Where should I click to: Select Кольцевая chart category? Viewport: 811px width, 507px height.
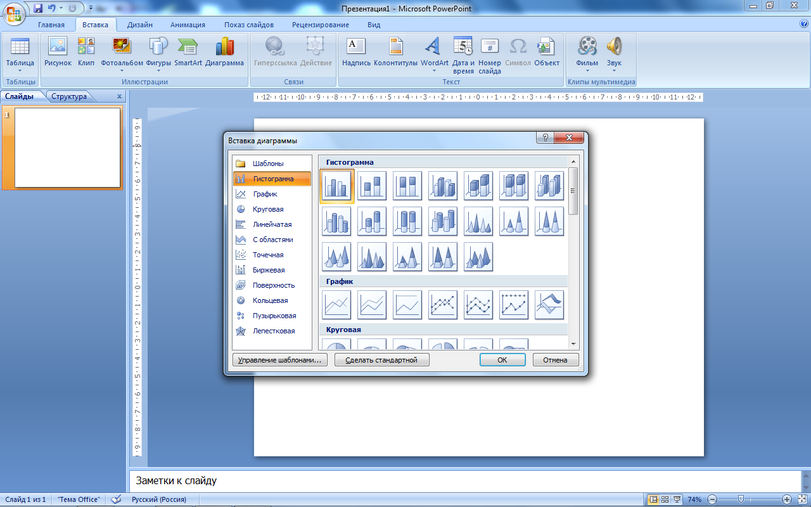point(272,300)
